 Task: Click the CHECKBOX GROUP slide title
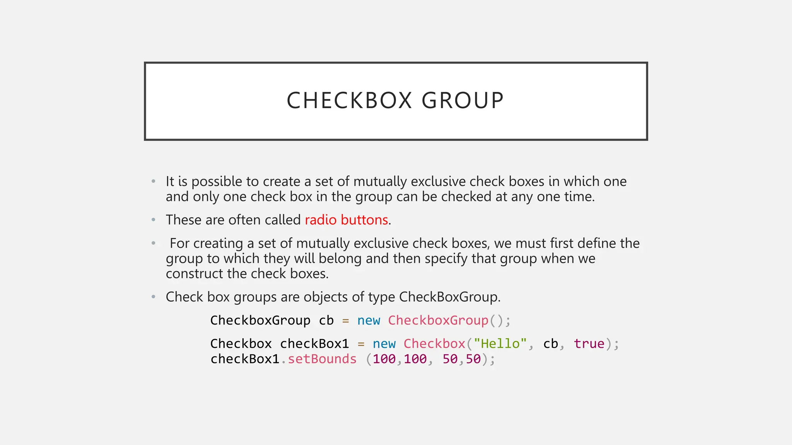tap(395, 100)
